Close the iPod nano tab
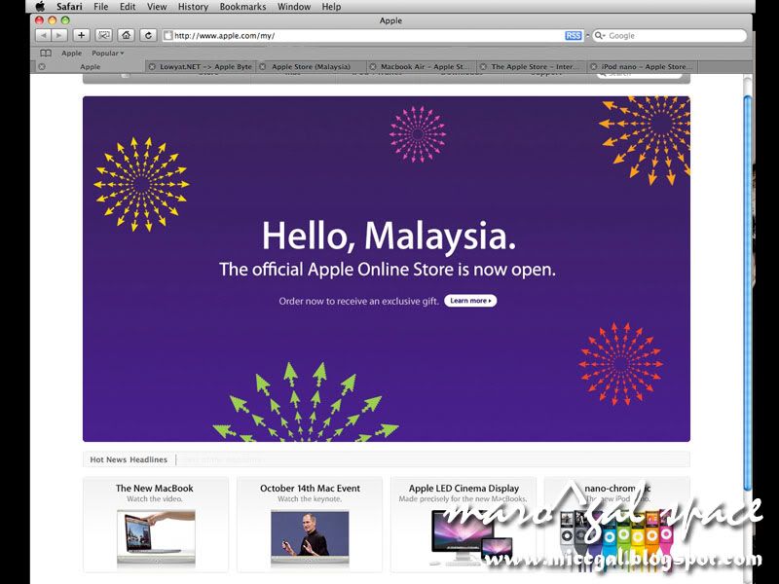Image resolution: width=779 pixels, height=584 pixels. (593, 66)
